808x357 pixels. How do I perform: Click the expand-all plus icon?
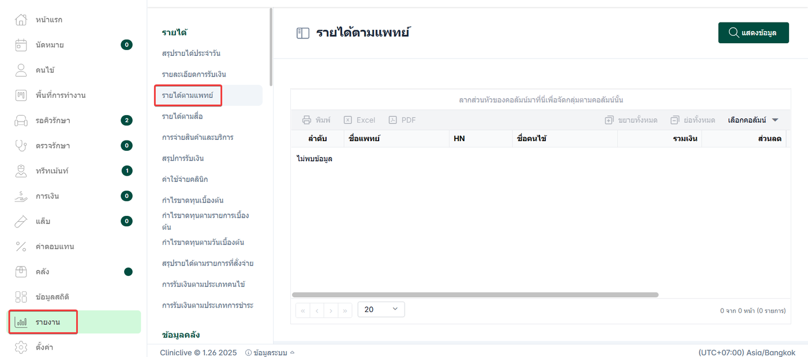(x=609, y=120)
